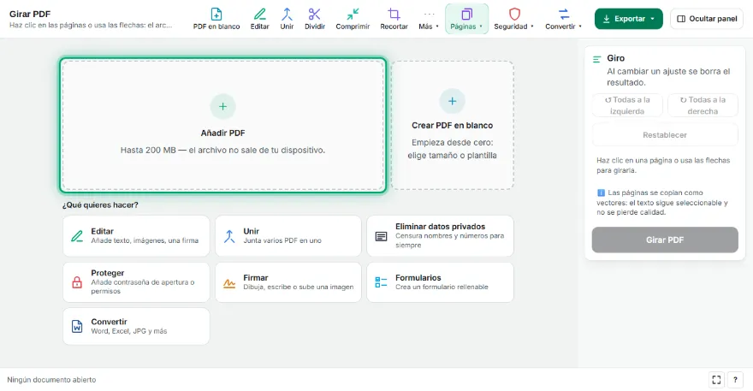
Task: Click the signature icon in Firmar card
Action: pos(229,283)
